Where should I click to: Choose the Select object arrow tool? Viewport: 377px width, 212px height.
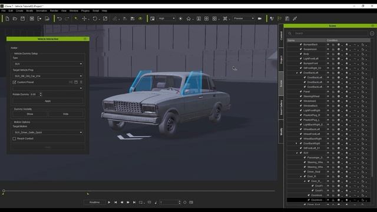coord(76,18)
